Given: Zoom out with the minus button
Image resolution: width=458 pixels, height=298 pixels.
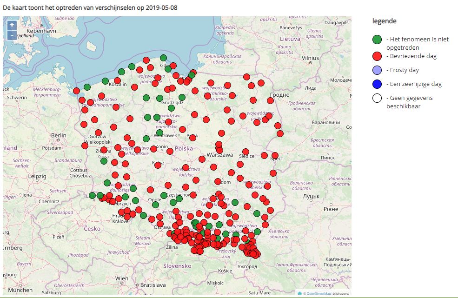Looking at the screenshot, I should pyautogui.click(x=12, y=35).
